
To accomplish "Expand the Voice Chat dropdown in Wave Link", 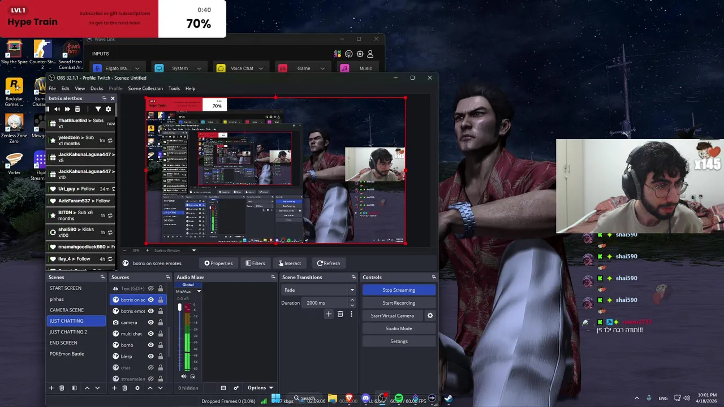I will coord(262,68).
